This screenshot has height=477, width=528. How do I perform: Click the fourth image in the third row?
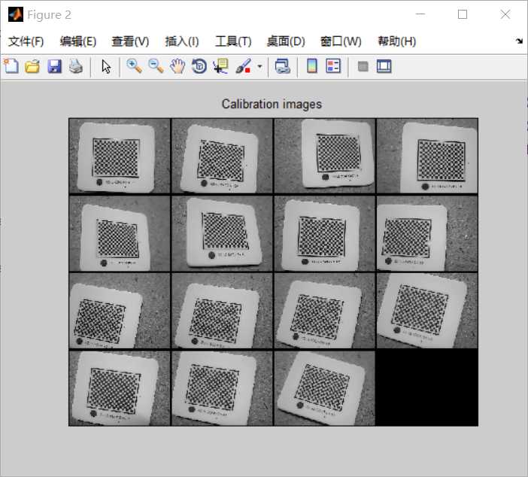pos(427,311)
